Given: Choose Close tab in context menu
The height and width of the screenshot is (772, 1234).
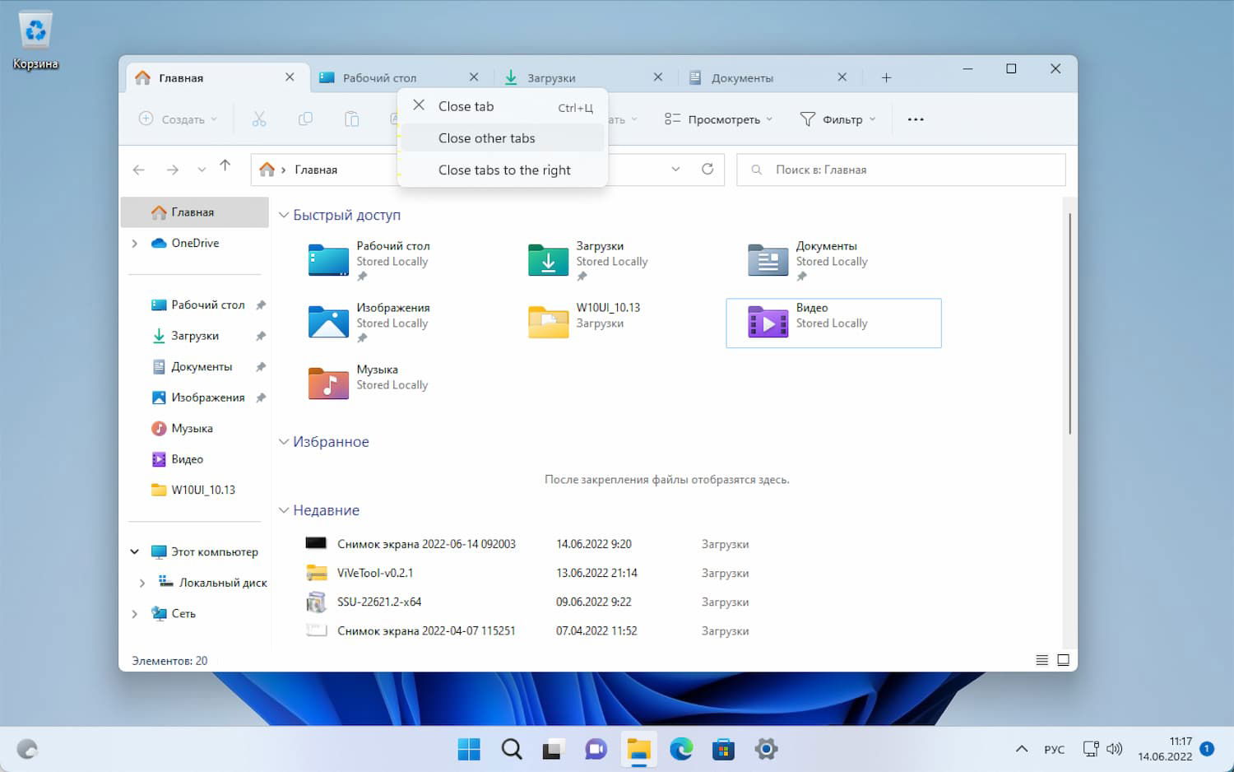Looking at the screenshot, I should click(503, 106).
